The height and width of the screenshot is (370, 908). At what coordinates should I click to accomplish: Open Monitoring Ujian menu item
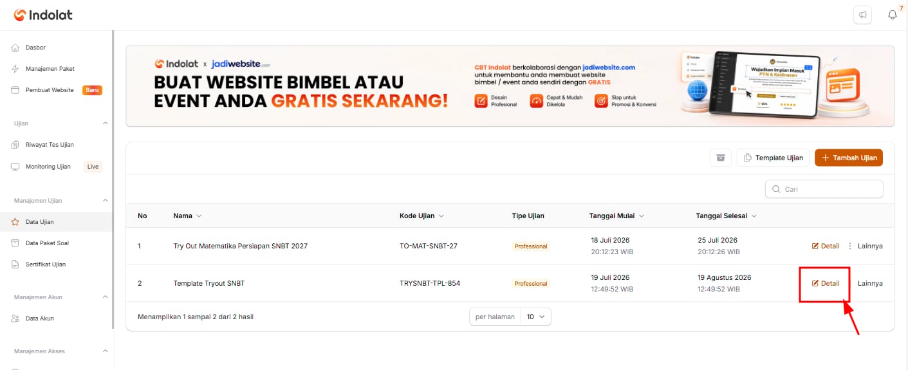tap(57, 167)
